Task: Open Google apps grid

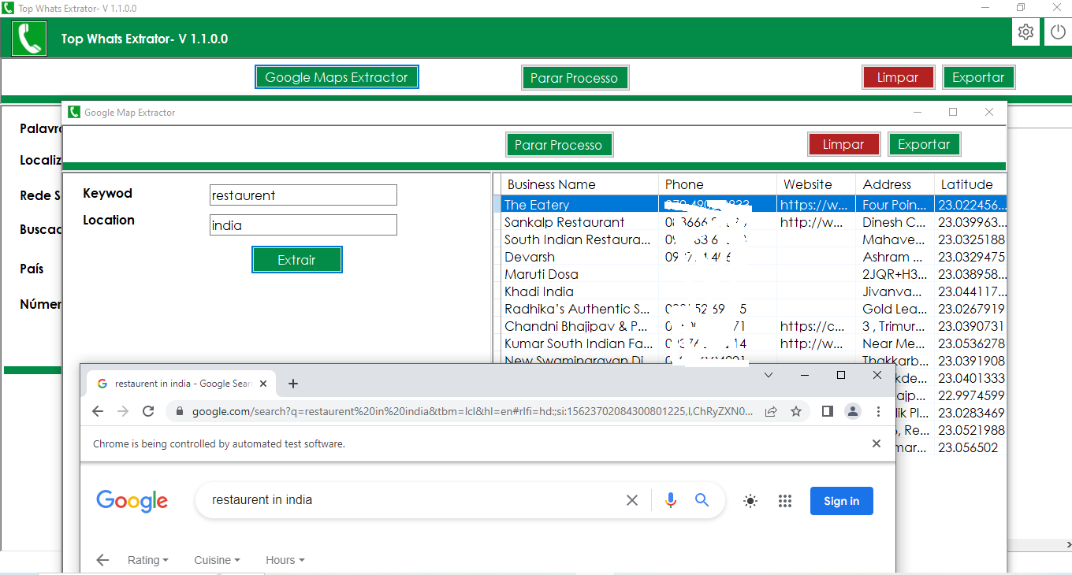Action: click(x=784, y=501)
